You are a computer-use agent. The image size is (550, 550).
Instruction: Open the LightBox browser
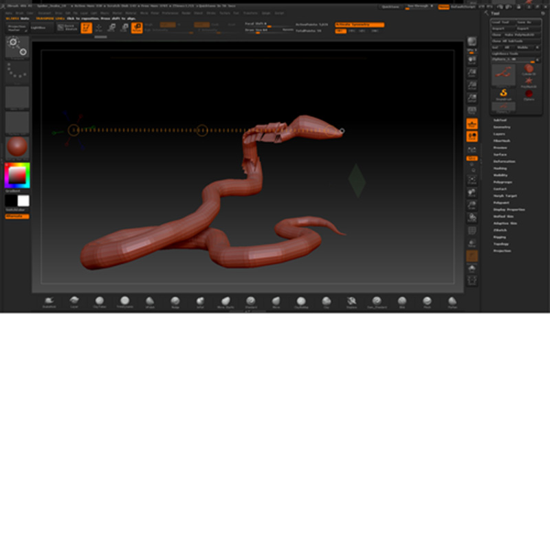[x=42, y=27]
